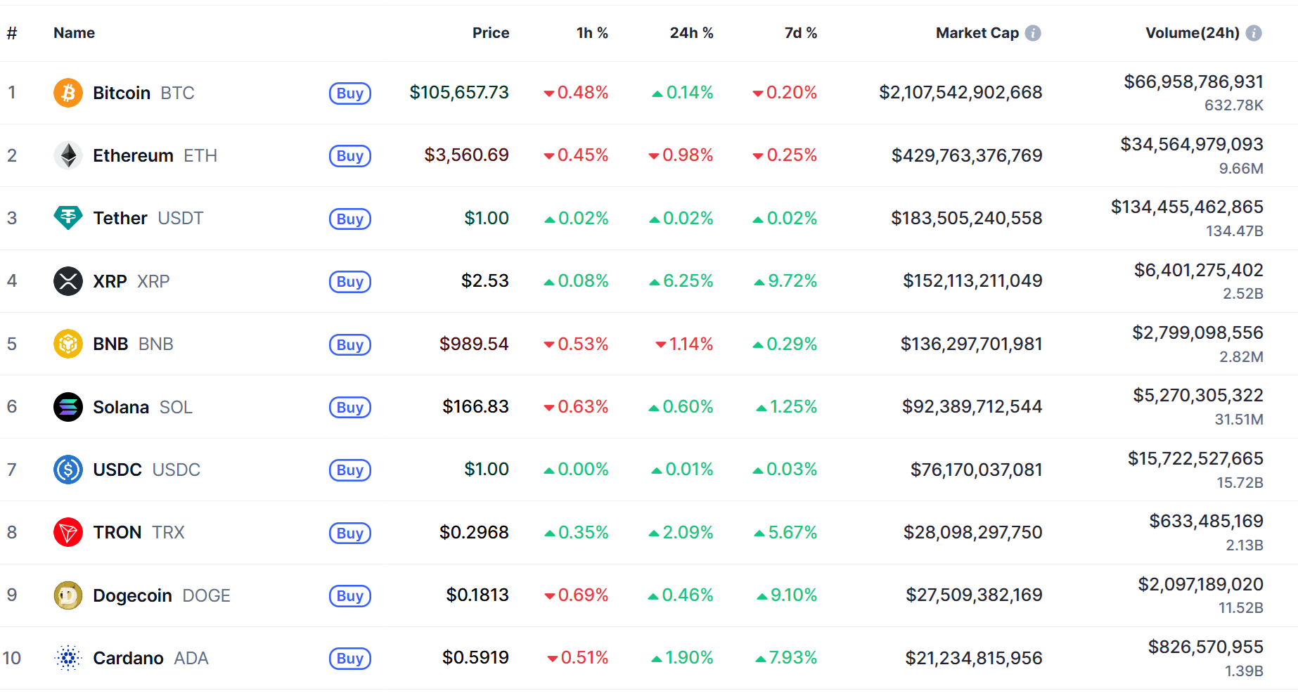Screen dimensions: 1298x698
Task: Click Buy button for USDC
Action: pyautogui.click(x=350, y=470)
